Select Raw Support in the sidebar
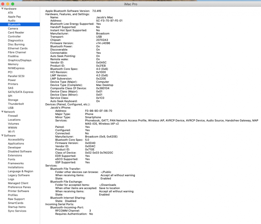The image size is (261, 224). click(16, 199)
